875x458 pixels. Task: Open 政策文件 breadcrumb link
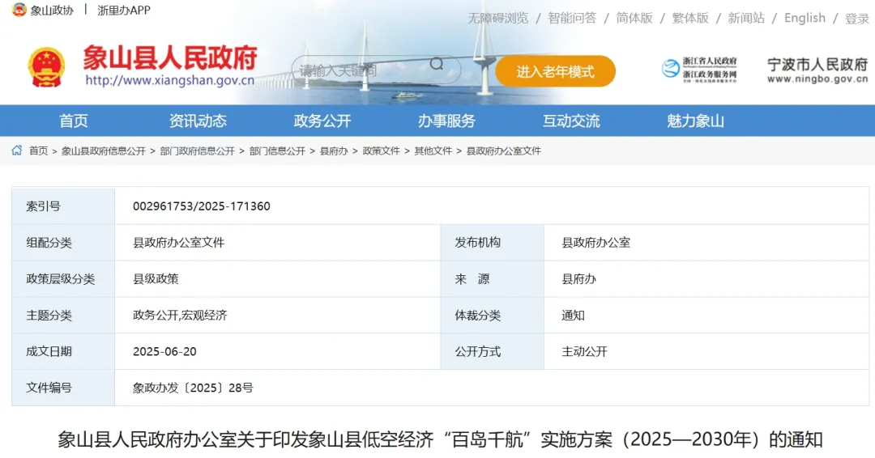[x=381, y=151]
